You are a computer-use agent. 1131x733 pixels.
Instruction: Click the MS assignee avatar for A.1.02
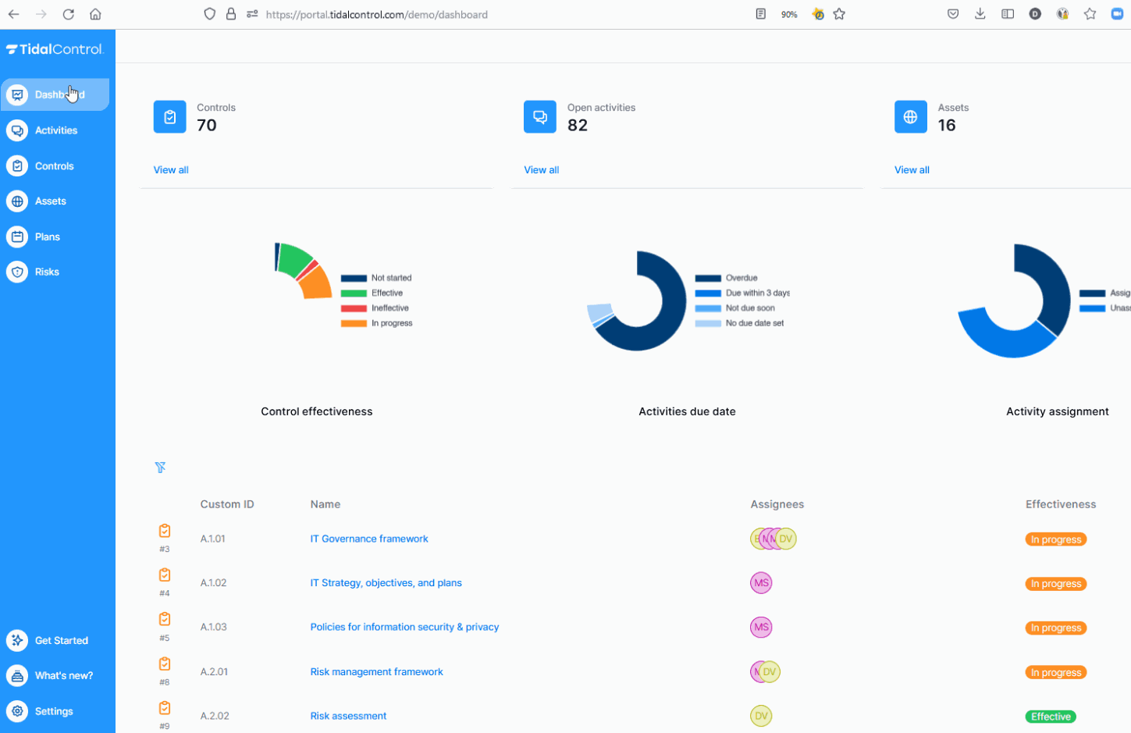761,582
